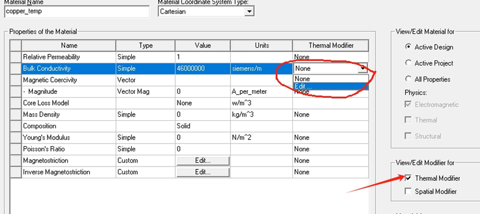Click the Material Name input field
The width and height of the screenshot is (480, 214).
pos(77,12)
